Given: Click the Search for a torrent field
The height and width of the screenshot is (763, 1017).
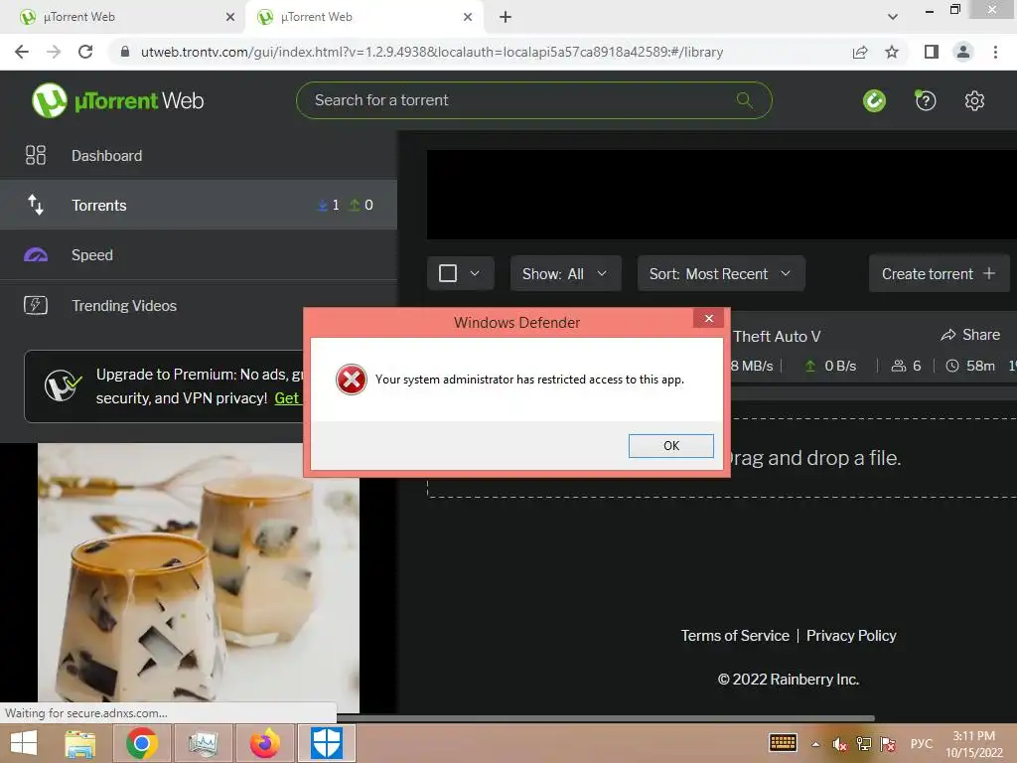Looking at the screenshot, I should pyautogui.click(x=533, y=100).
